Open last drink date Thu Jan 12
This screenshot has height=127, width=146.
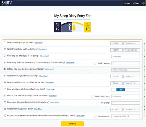(x=132, y=110)
